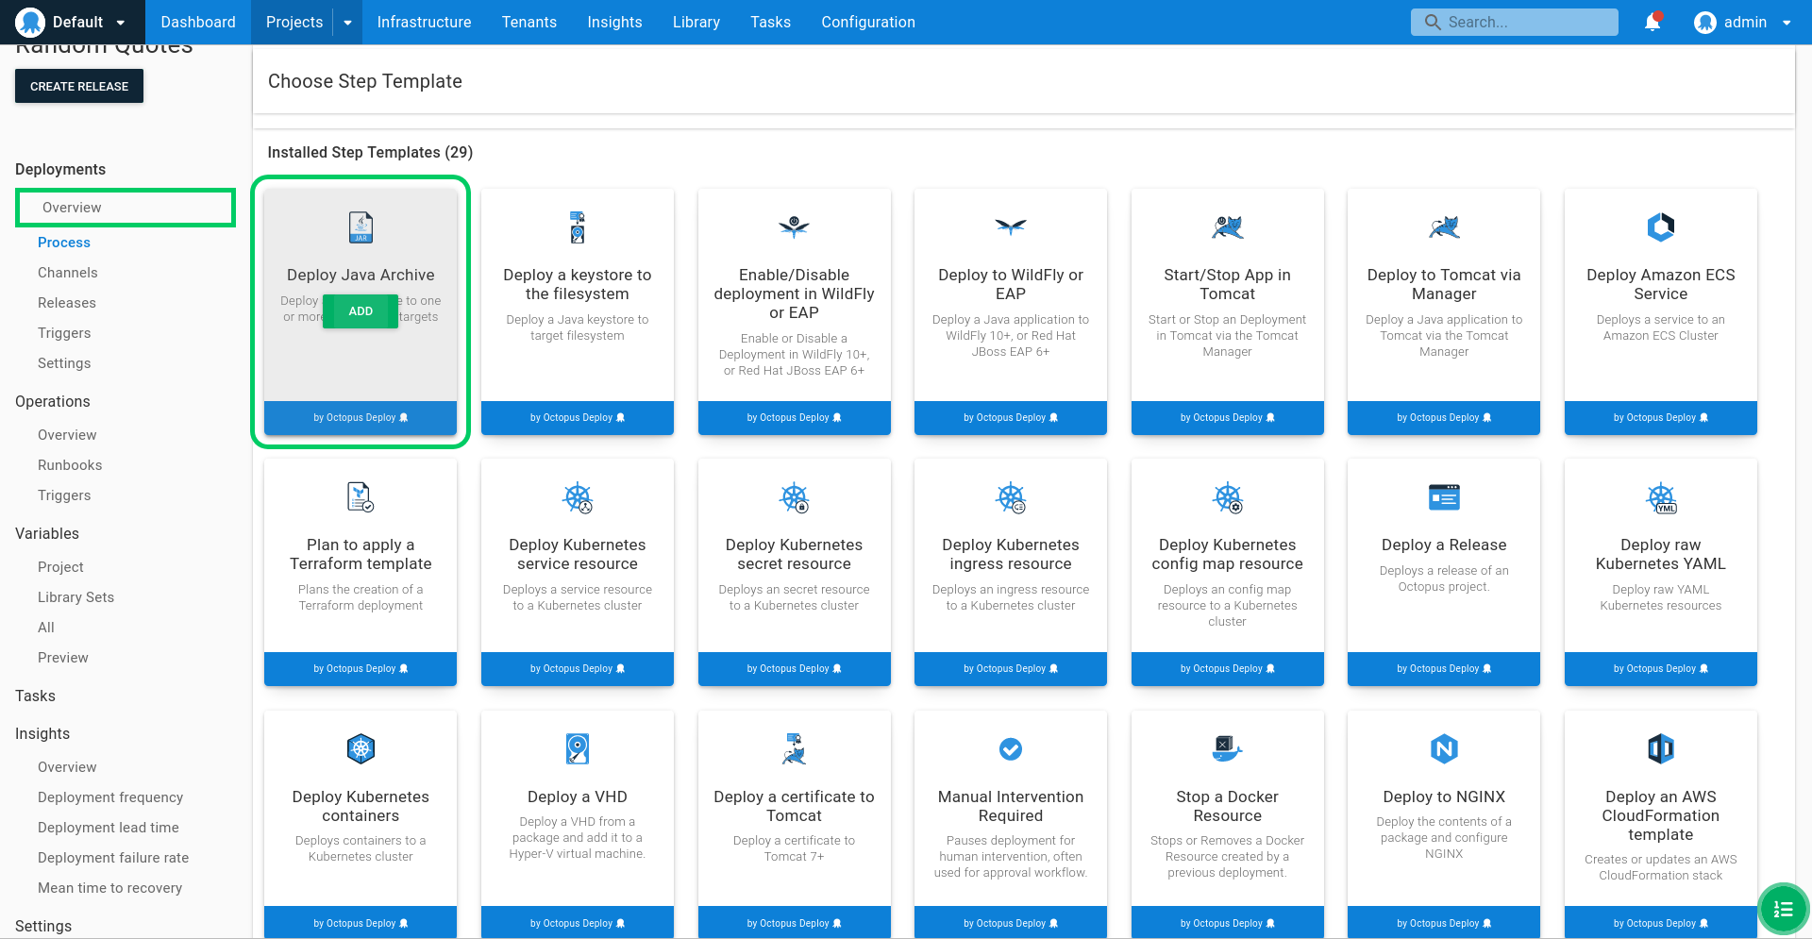Click the AWS CloudFormation template icon
The height and width of the screenshot is (939, 1812).
tap(1661, 749)
